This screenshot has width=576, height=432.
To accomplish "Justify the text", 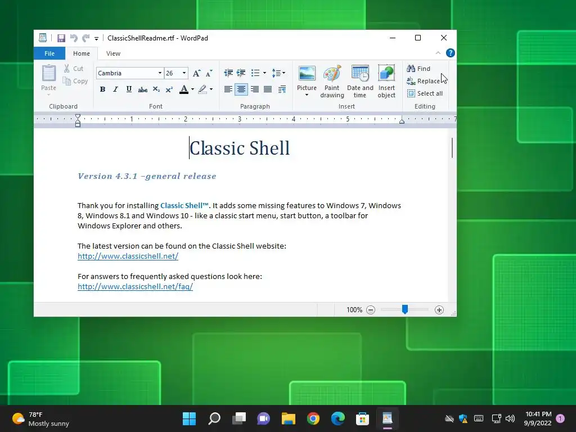I will (268, 89).
